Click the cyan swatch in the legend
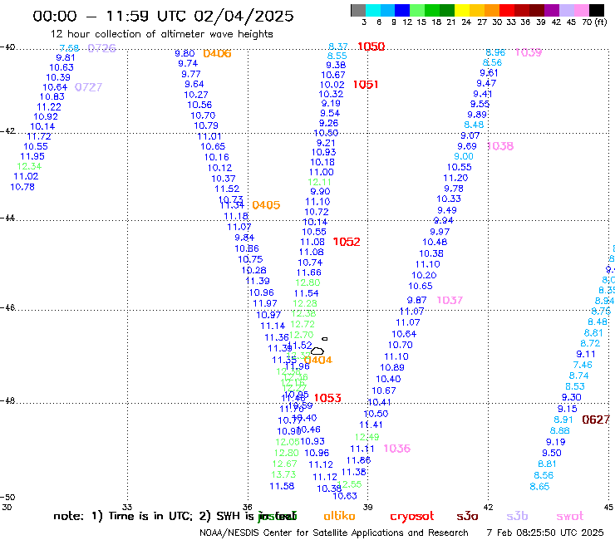Viewport: 615px width, 540px height. pyautogui.click(x=372, y=10)
